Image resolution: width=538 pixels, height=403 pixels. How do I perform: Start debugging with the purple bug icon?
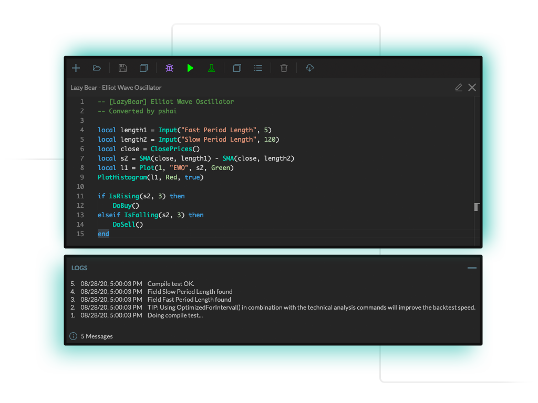169,68
